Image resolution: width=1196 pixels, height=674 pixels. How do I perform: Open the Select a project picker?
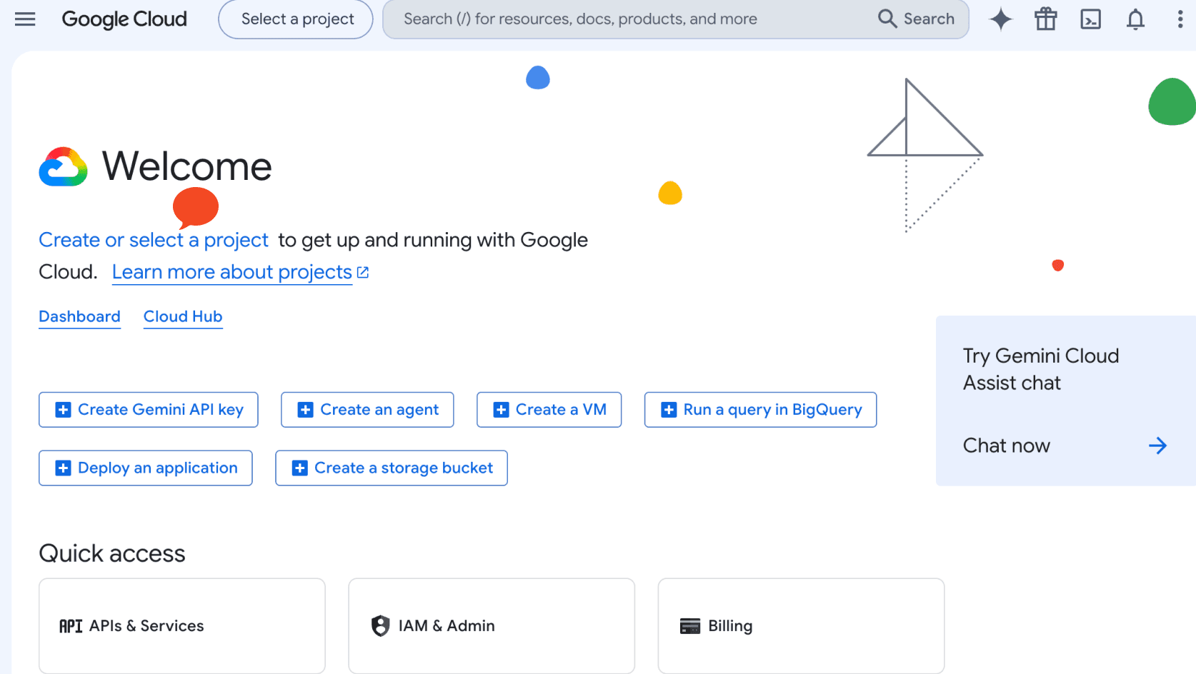click(x=296, y=19)
